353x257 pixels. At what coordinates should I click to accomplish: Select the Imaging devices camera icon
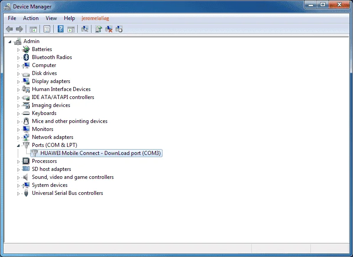point(26,105)
